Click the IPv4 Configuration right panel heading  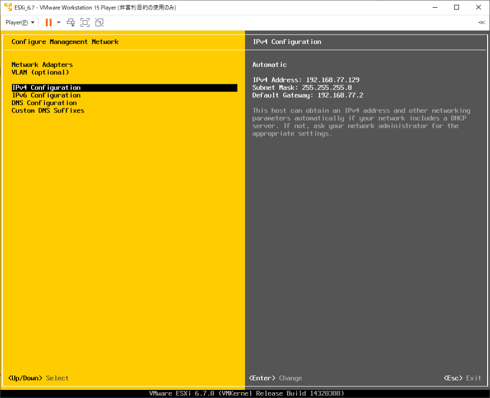pos(287,42)
